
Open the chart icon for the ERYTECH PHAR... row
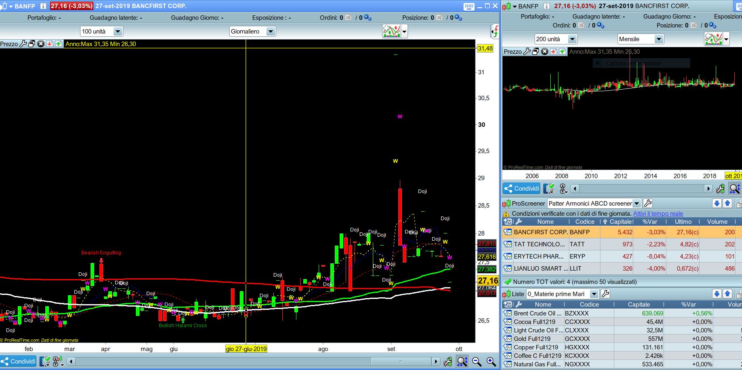point(507,256)
